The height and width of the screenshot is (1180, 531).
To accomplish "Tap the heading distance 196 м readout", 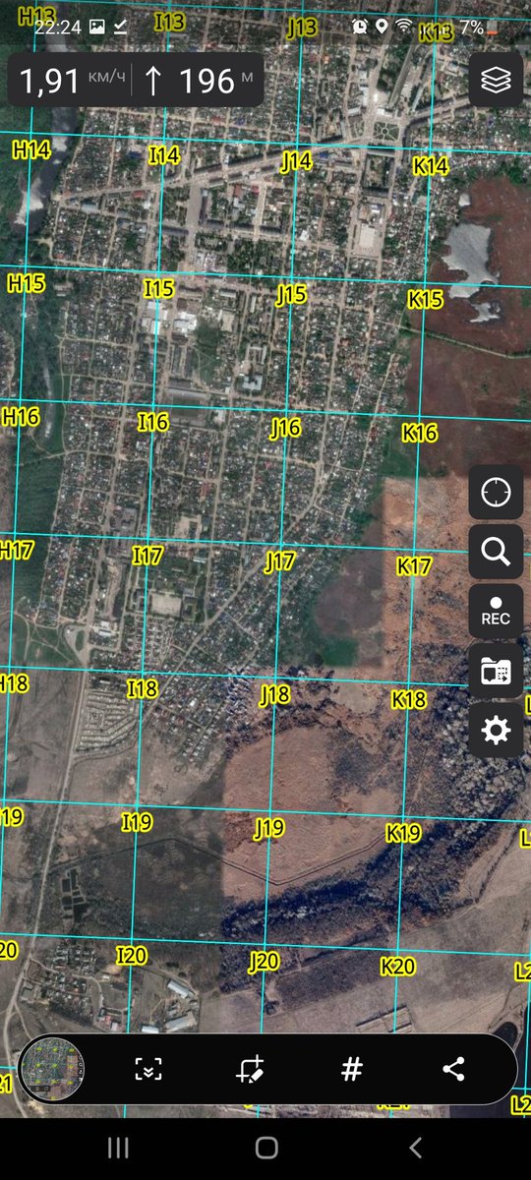I will 199,81.
